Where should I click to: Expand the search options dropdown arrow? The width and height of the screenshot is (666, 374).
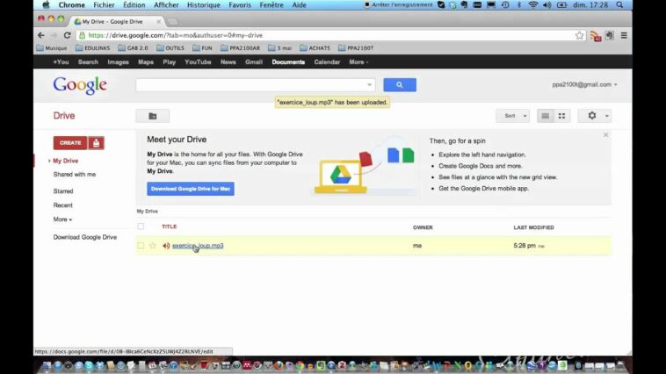(369, 85)
